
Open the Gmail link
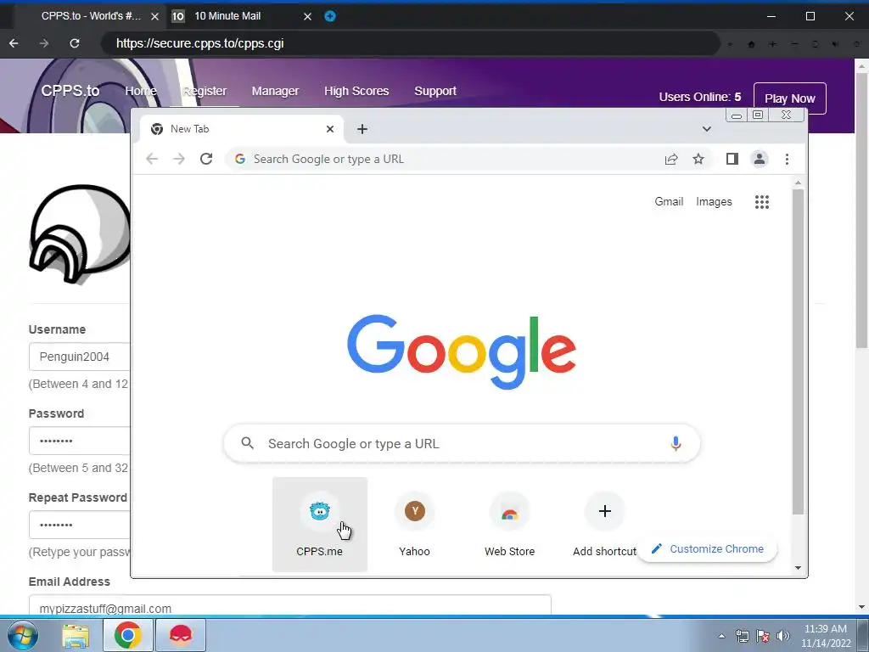point(669,202)
